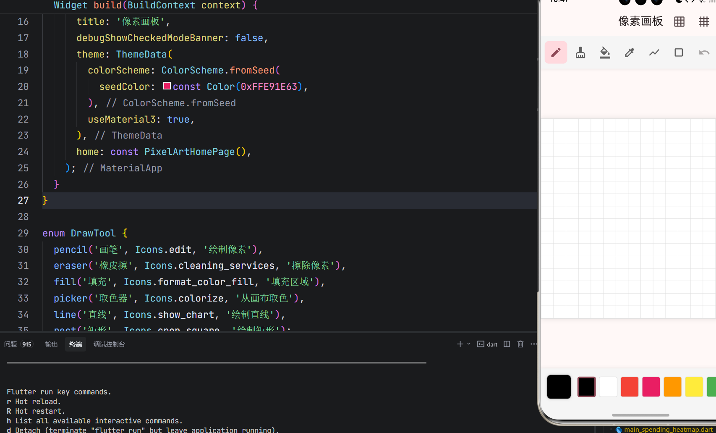
Task: Pick the pink color swatch
Action: tap(651, 387)
